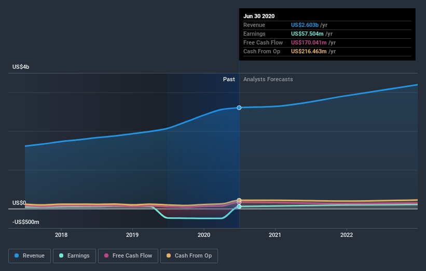Viewport: 426px width, 271px height.
Task: Select the Earnings data point at Jun 2020
Action: coord(239,206)
